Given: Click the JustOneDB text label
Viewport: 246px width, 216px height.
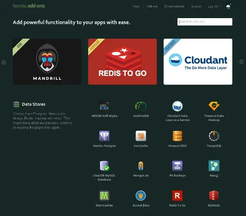Looking at the screenshot, I should [x=141, y=116].
